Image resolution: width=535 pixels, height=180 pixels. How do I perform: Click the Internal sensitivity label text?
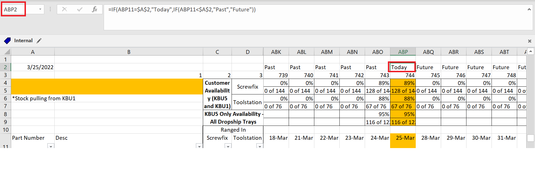coord(23,41)
